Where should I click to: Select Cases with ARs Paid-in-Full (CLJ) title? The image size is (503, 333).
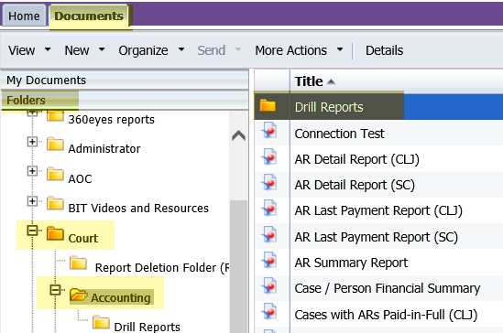pyautogui.click(x=386, y=315)
